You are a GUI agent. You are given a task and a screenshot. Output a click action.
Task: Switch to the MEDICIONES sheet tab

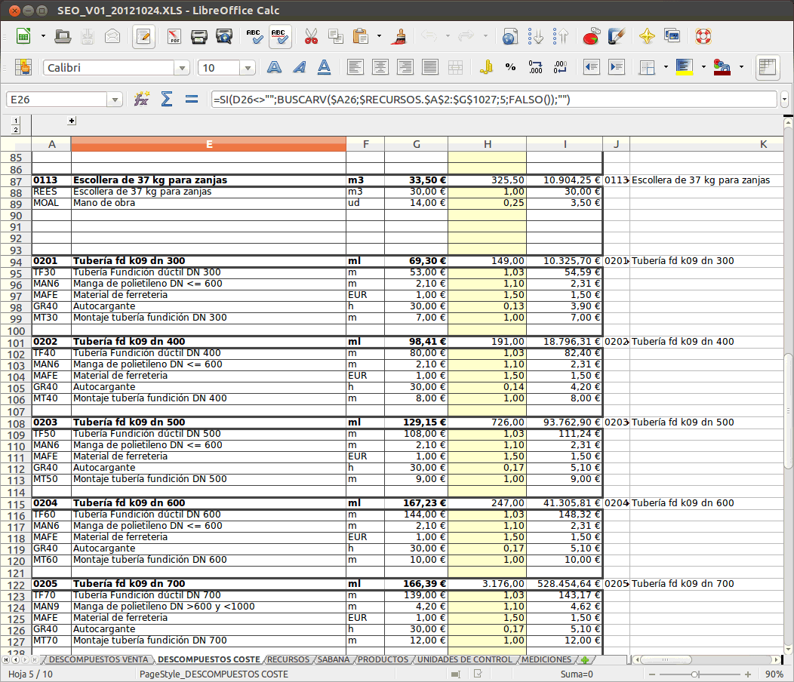tap(546, 659)
